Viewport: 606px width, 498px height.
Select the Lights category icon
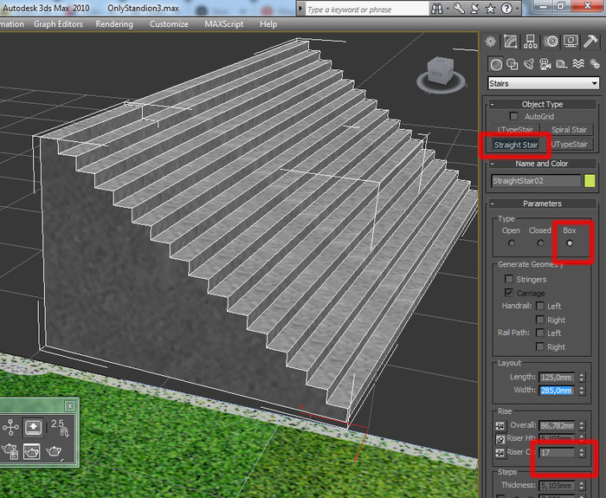528,63
